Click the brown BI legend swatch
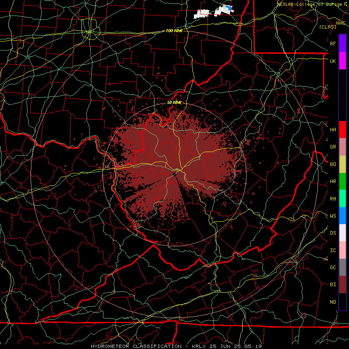Screen dimensions: 349x349 (342, 285)
